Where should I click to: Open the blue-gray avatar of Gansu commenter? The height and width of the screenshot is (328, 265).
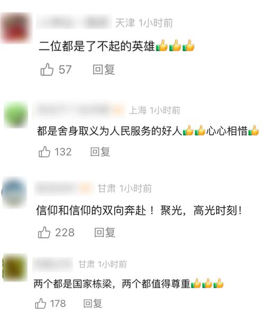coord(15,193)
